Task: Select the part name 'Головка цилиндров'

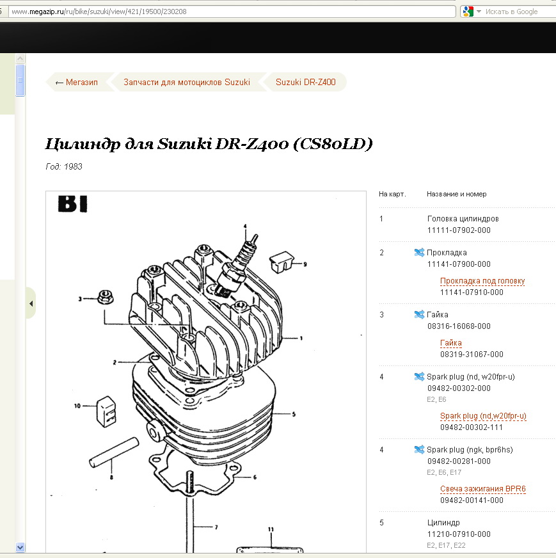Action: 463,218
